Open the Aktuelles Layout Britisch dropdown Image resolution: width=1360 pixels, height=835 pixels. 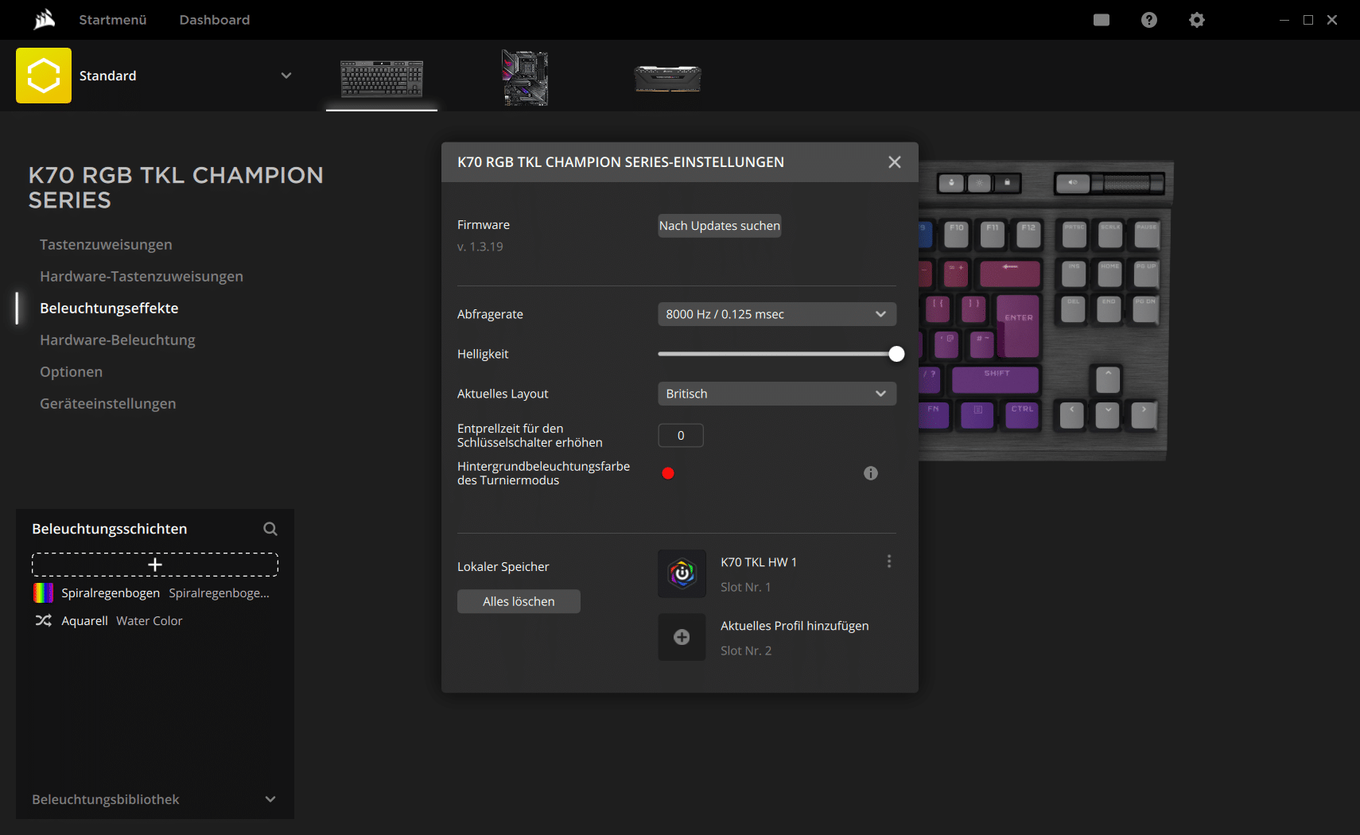[776, 394]
